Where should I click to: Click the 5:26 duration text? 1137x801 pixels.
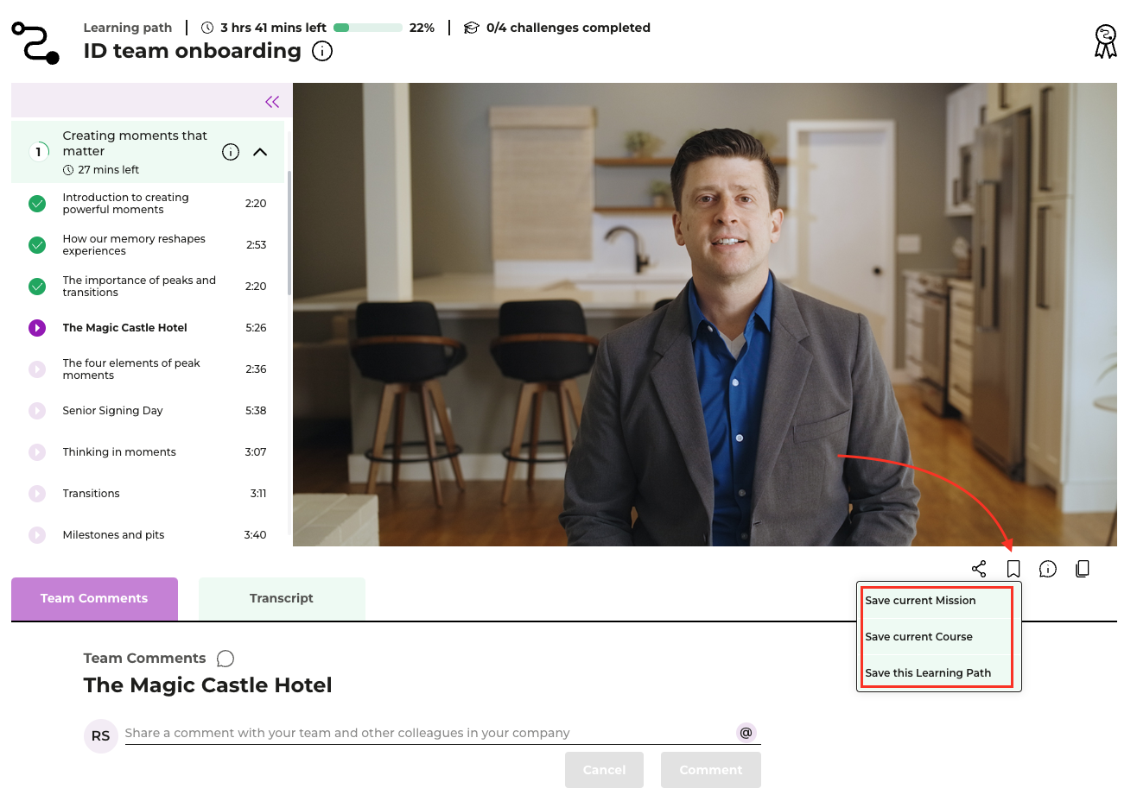(x=256, y=328)
